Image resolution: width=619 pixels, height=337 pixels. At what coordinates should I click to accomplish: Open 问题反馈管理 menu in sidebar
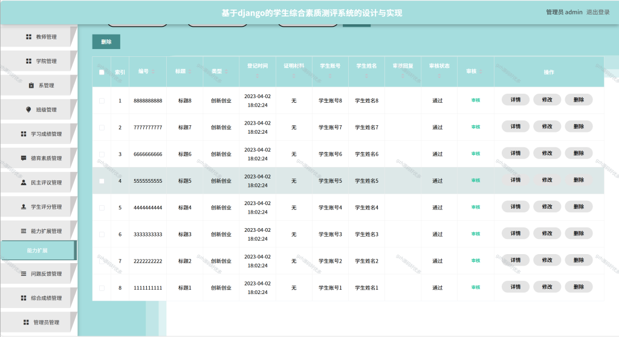coord(38,274)
